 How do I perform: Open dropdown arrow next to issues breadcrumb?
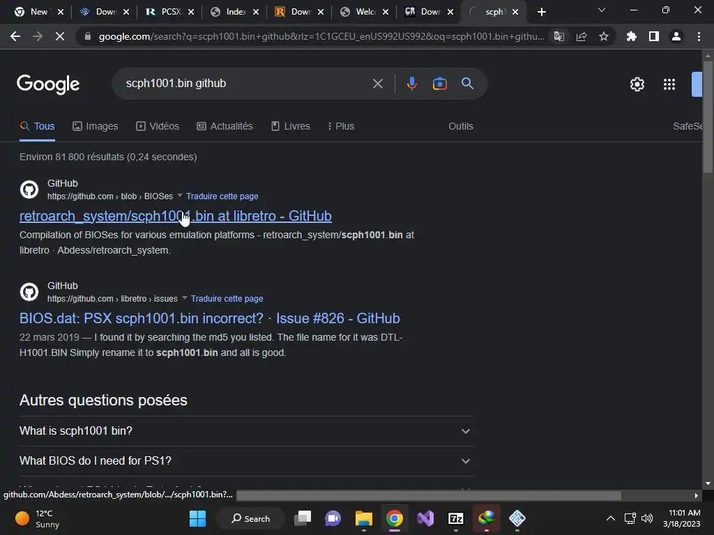coord(184,298)
